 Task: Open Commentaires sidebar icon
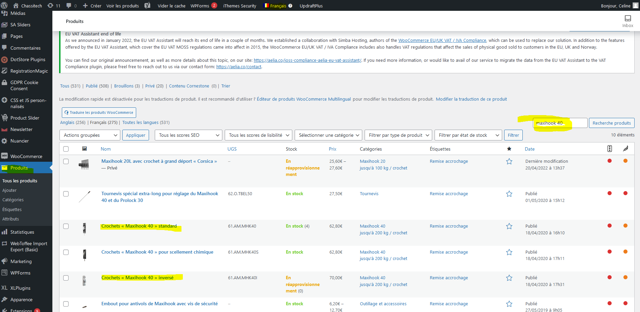[4, 48]
